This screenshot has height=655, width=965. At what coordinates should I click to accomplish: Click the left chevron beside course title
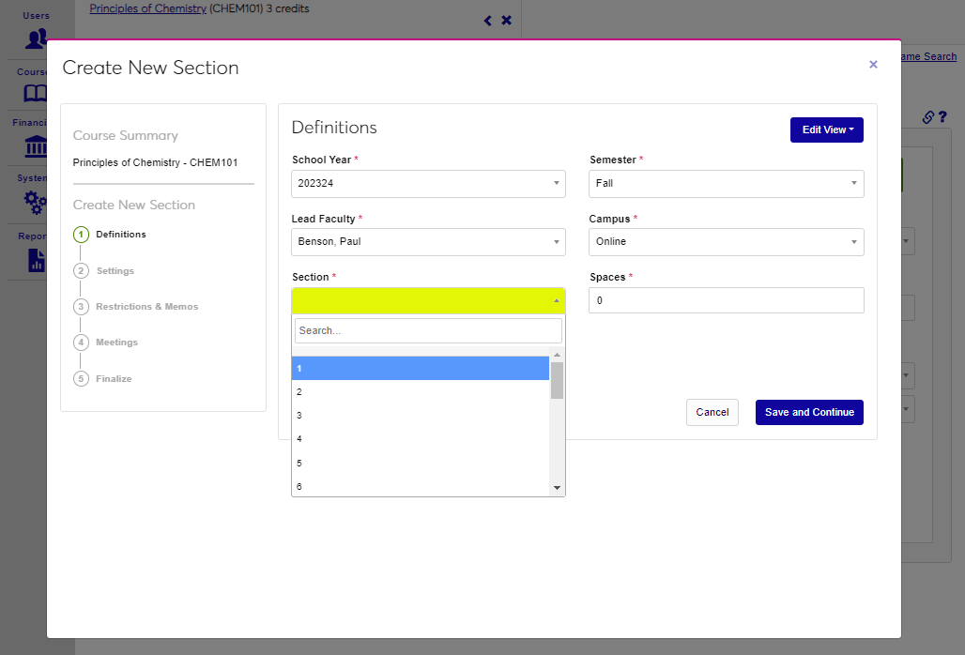click(487, 21)
